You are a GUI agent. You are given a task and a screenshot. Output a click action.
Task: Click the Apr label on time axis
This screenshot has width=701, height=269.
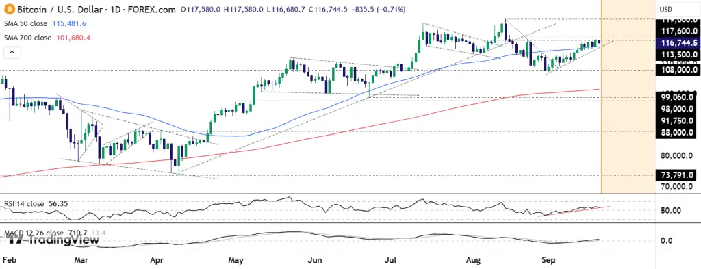(157, 259)
